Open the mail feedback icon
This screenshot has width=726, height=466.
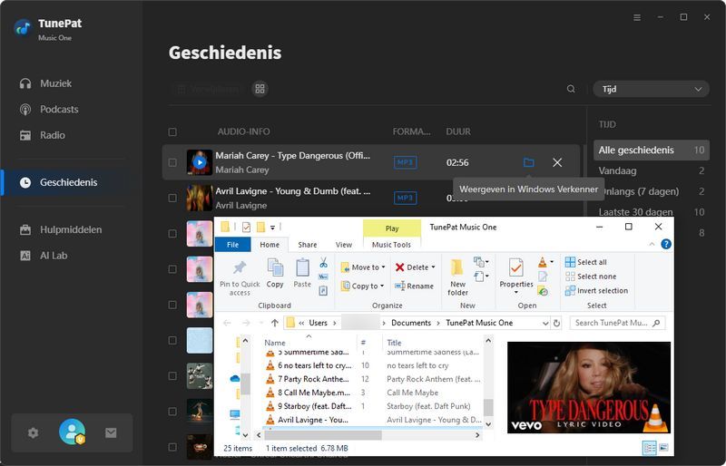pyautogui.click(x=111, y=433)
